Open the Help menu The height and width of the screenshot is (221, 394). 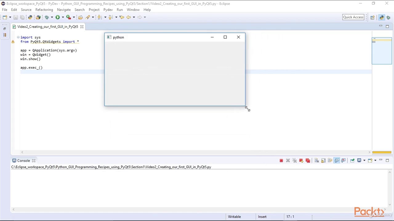147,10
